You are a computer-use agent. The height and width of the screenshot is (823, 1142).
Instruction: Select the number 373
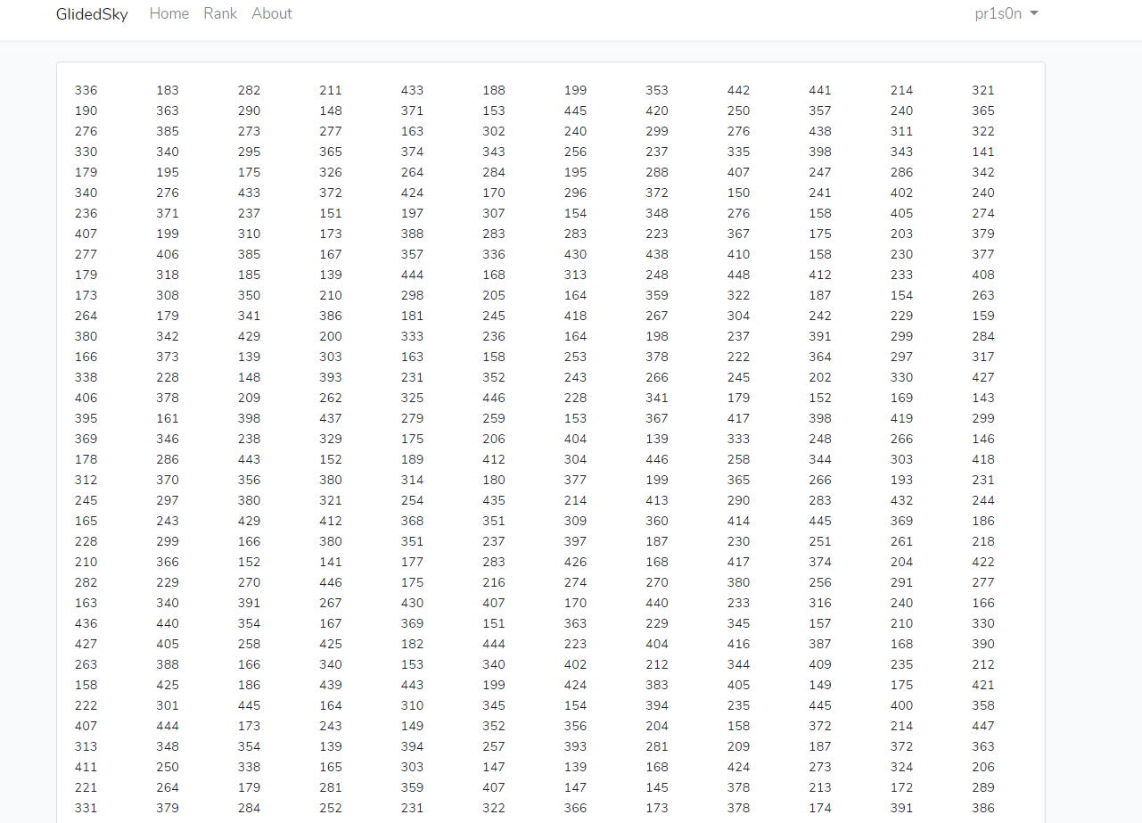pyautogui.click(x=168, y=357)
